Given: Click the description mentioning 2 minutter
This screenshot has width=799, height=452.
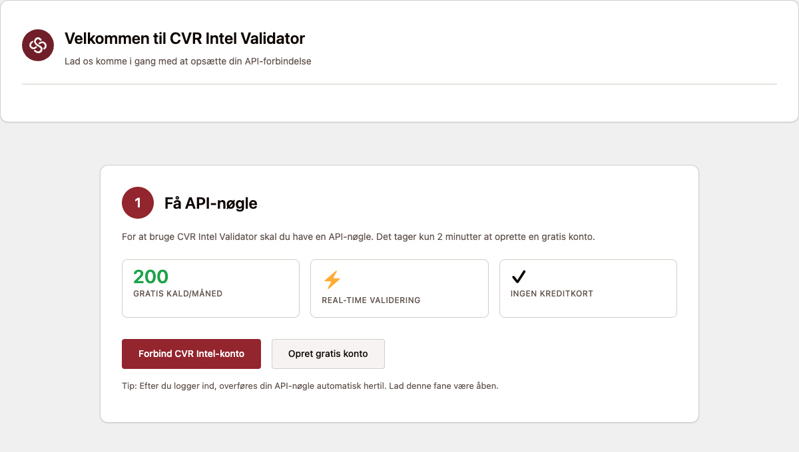Looking at the screenshot, I should [x=358, y=237].
